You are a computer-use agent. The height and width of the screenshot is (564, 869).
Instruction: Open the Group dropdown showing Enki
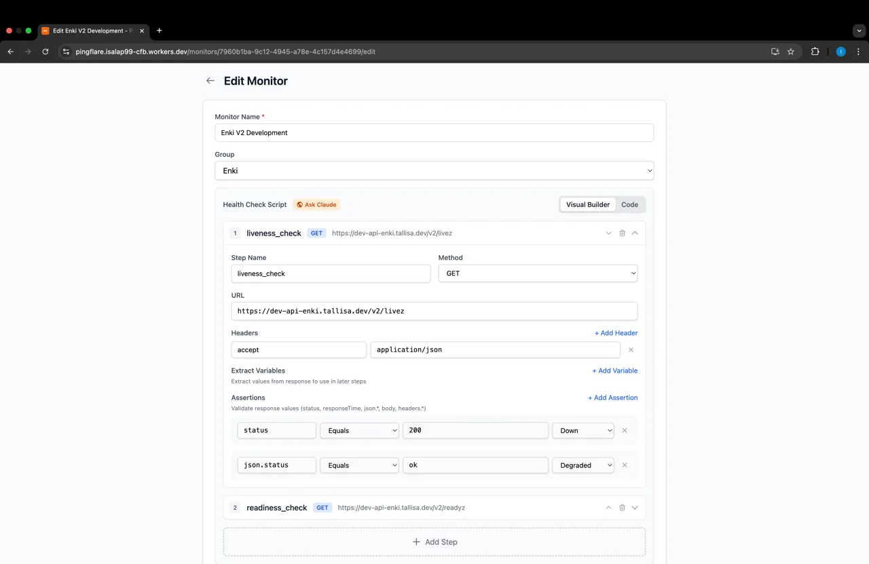[x=434, y=171]
